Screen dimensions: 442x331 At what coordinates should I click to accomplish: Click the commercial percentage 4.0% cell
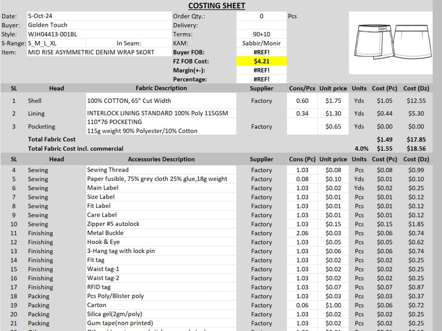362,148
